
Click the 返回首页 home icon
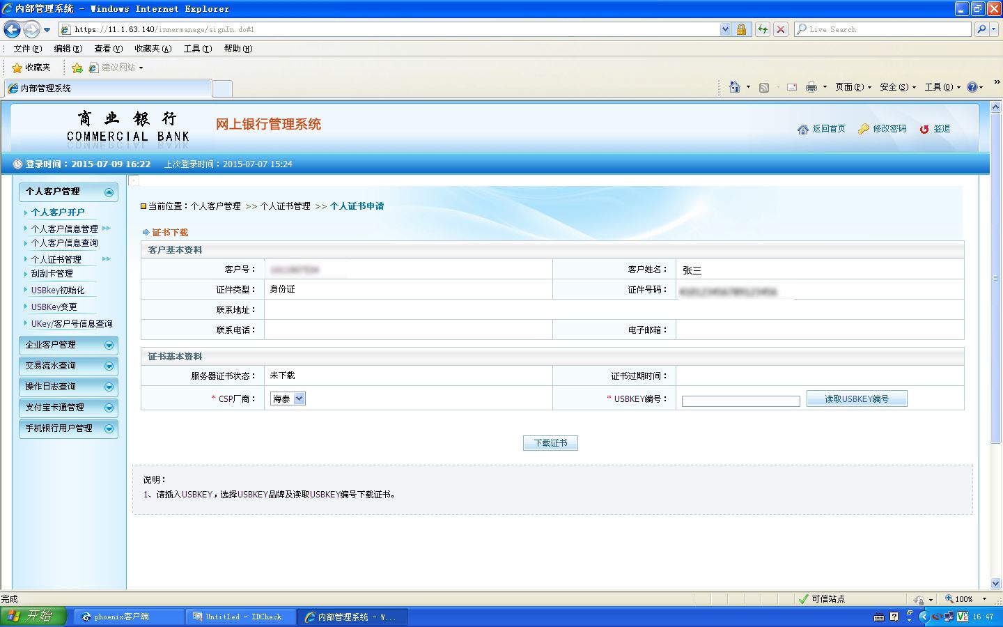tap(803, 129)
